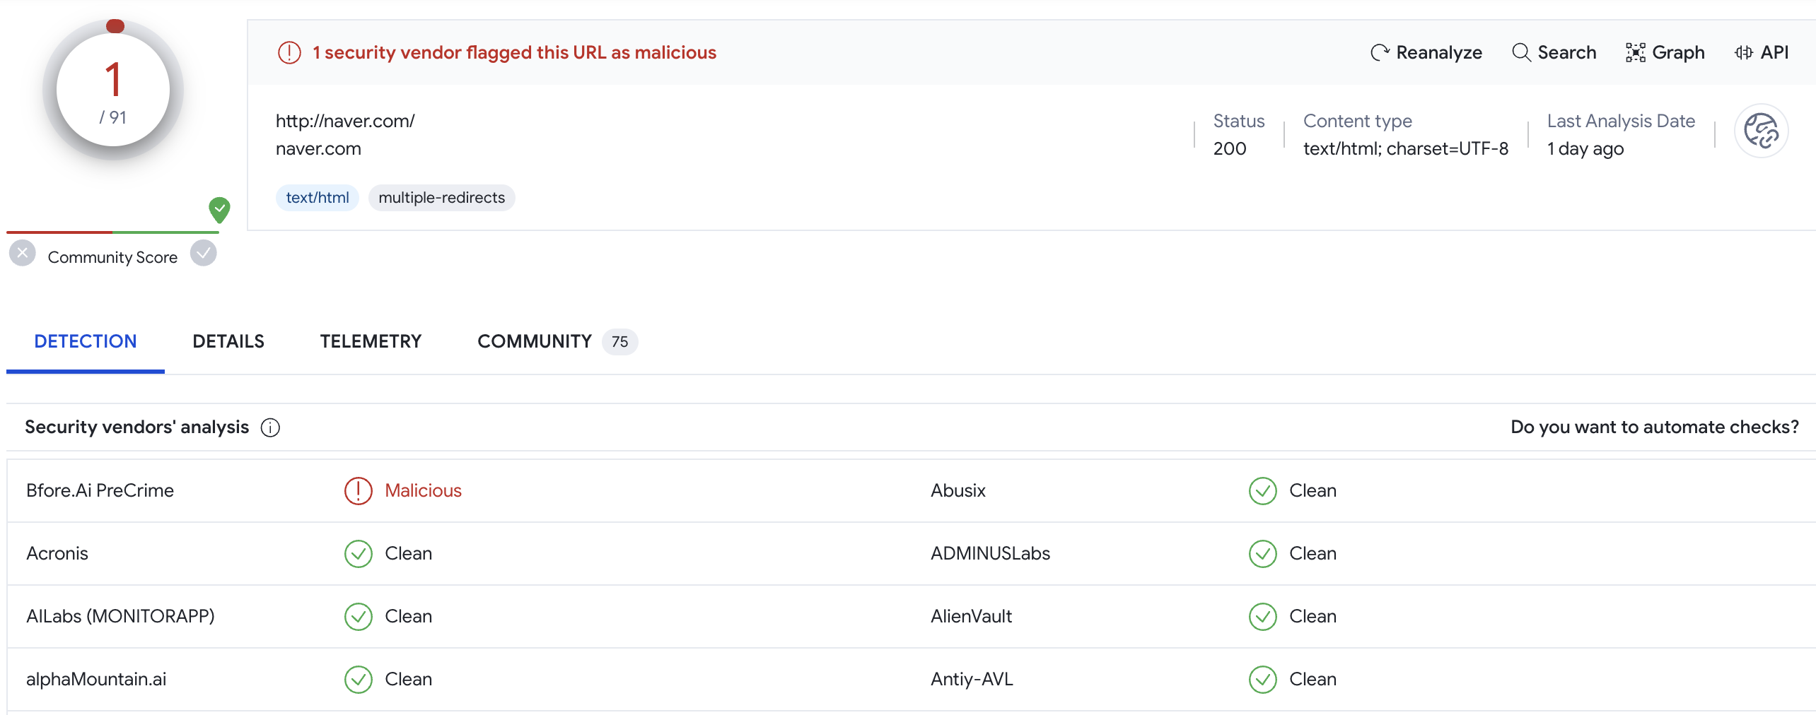The width and height of the screenshot is (1816, 715).
Task: Click the status value "200"
Action: [x=1230, y=149]
